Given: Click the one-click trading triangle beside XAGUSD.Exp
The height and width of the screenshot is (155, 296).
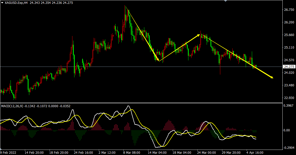Looking at the screenshot, I should point(2,3).
